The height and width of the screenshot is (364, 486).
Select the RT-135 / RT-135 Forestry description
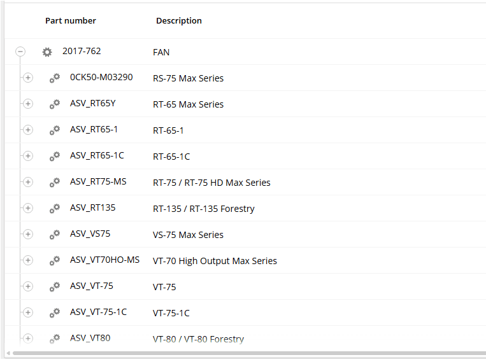click(204, 209)
